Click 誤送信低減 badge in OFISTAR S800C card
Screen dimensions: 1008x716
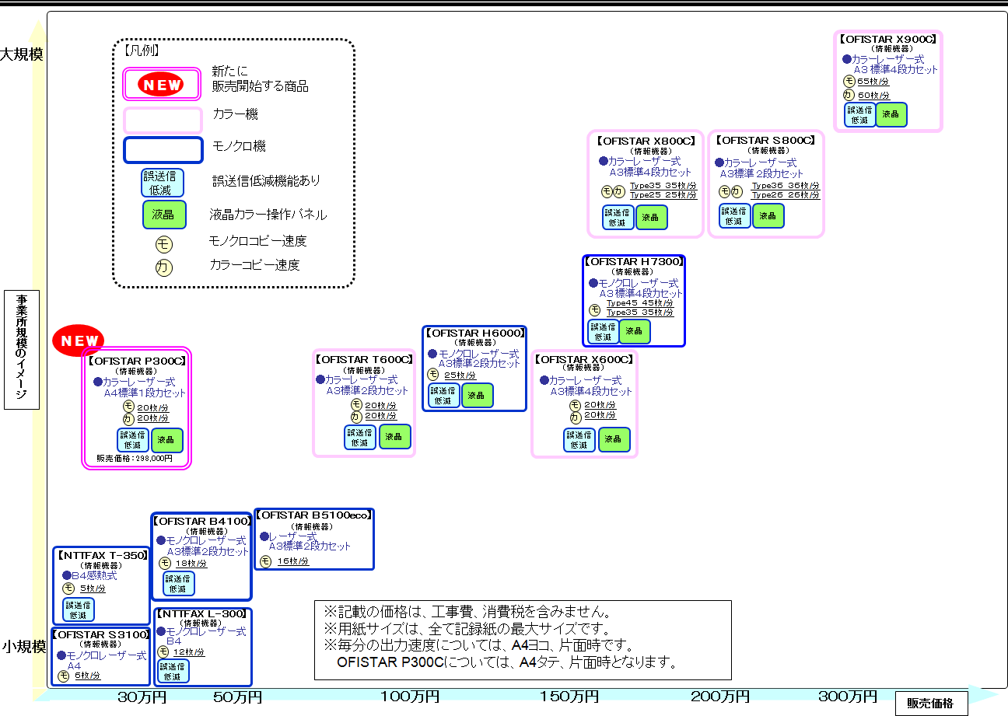(x=735, y=216)
